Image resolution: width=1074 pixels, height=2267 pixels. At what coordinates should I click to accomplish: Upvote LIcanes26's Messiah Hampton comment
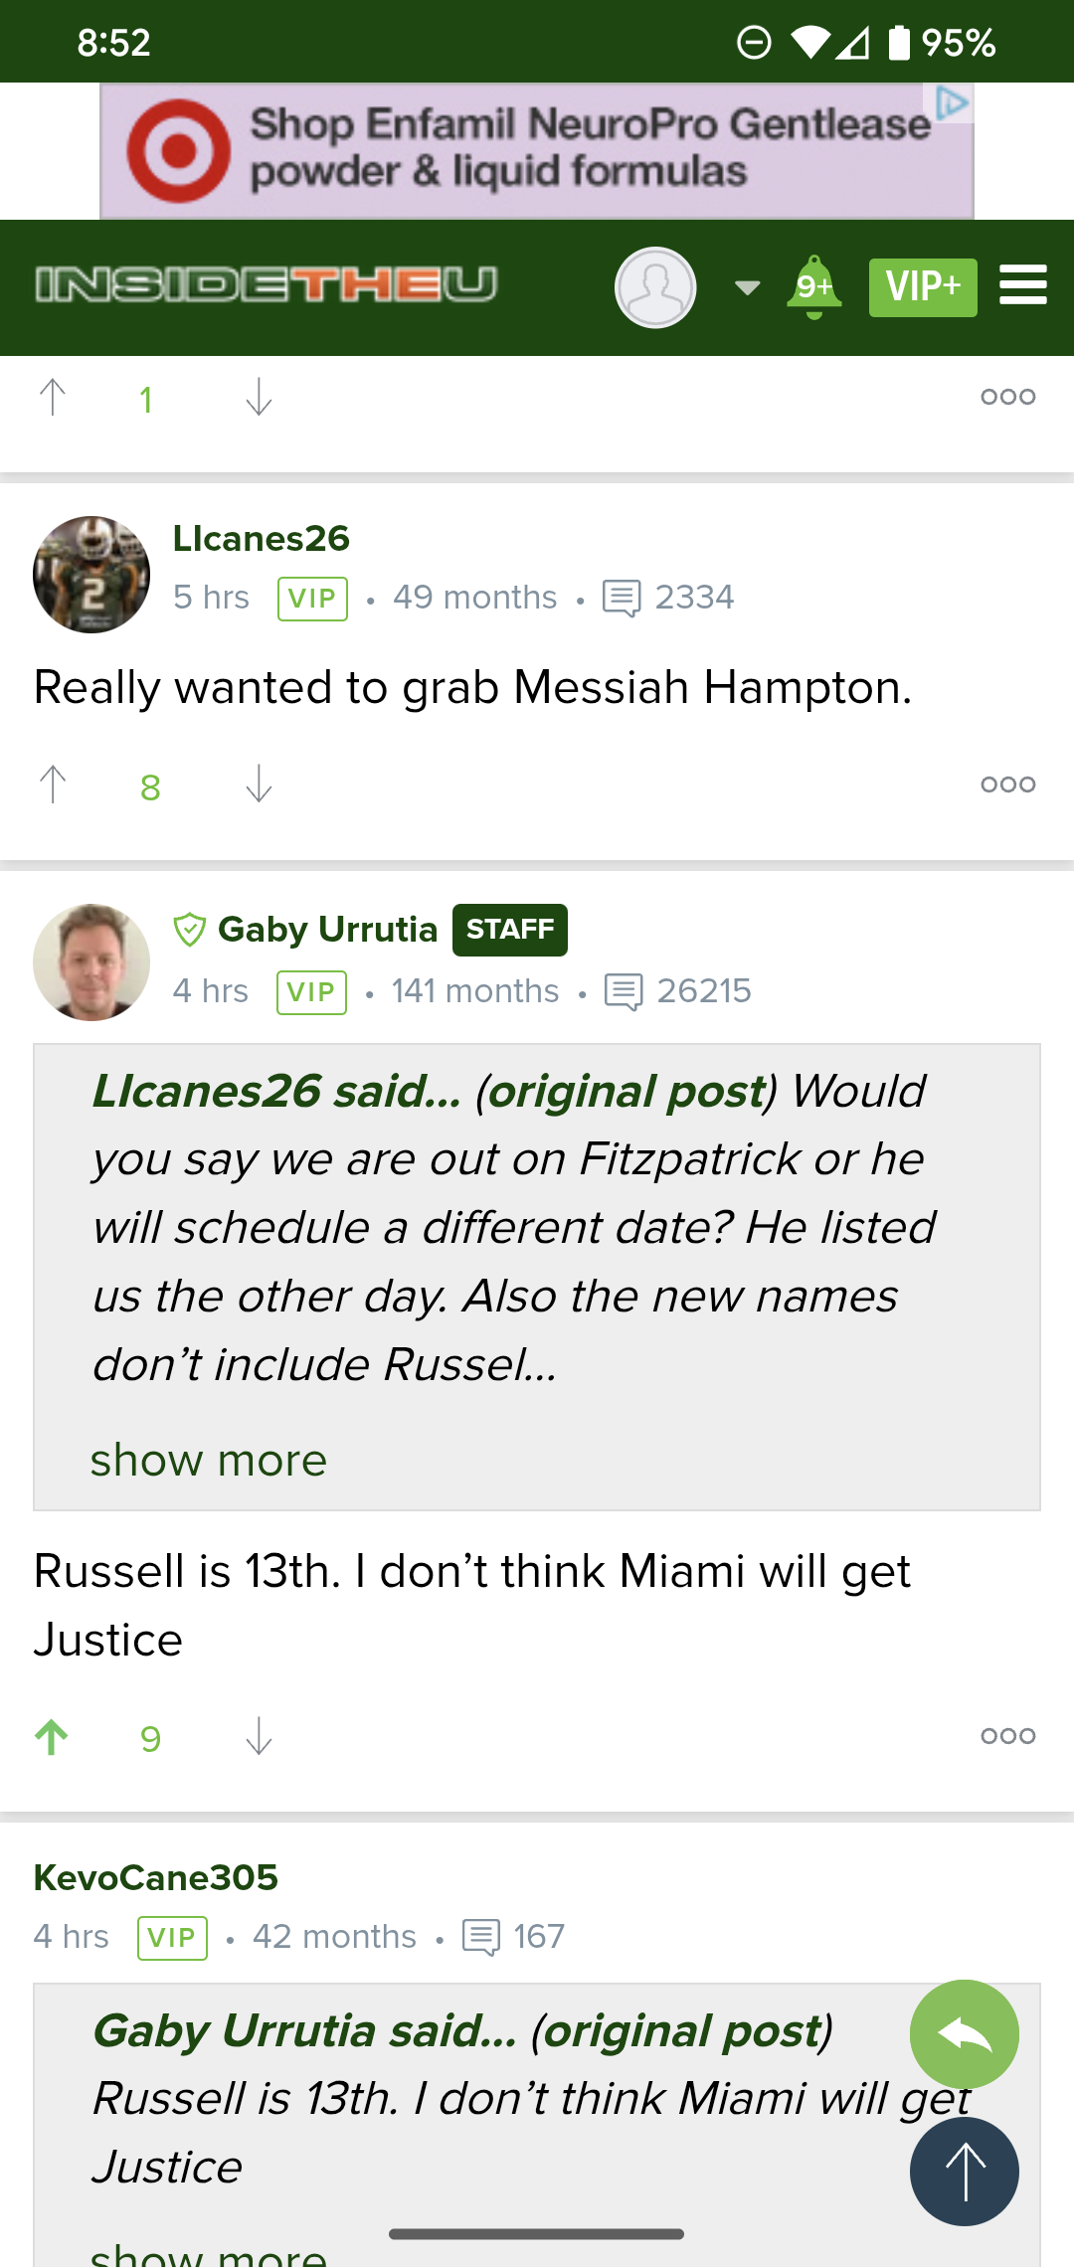click(x=53, y=785)
